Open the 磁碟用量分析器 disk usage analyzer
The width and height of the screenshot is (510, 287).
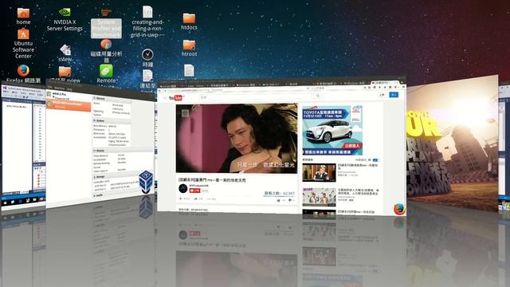pos(106,51)
